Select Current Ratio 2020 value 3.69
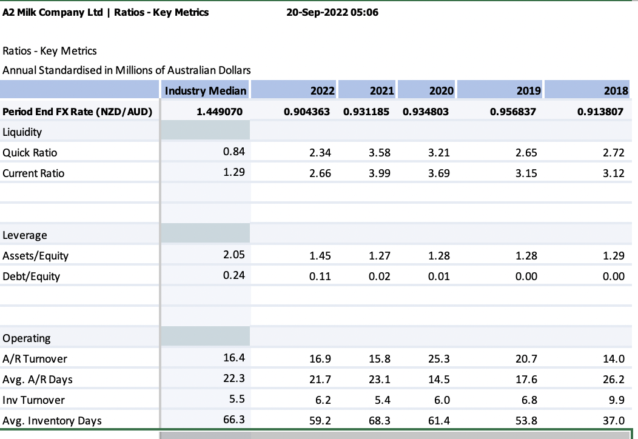 (x=439, y=173)
